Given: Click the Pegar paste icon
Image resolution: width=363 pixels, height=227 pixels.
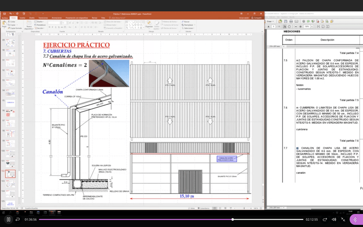Looking at the screenshot, I should pyautogui.click(x=4, y=24).
